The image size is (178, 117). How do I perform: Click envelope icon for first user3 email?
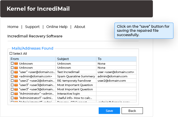coord(16,85)
